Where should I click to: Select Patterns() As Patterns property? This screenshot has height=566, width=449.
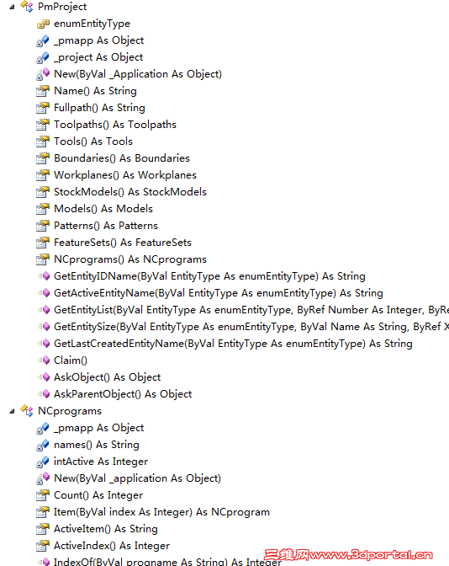[x=106, y=226]
